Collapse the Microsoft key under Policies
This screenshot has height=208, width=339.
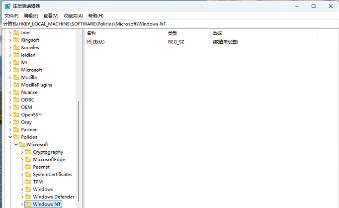(16, 144)
